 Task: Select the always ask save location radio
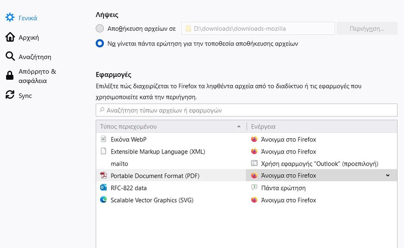100,43
